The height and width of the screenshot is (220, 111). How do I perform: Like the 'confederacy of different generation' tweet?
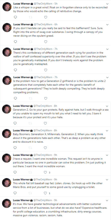[x=46, y=70]
